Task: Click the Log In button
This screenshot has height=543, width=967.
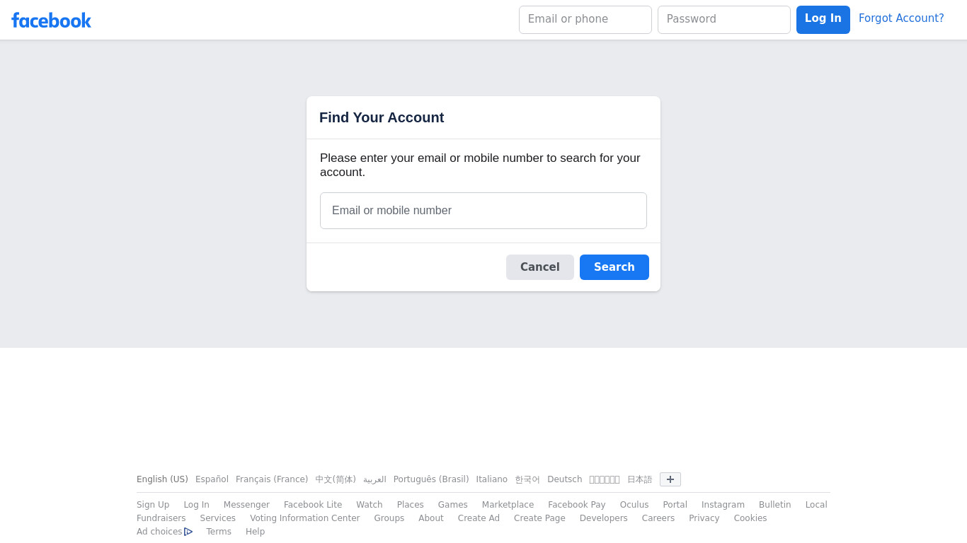Action: (x=823, y=20)
